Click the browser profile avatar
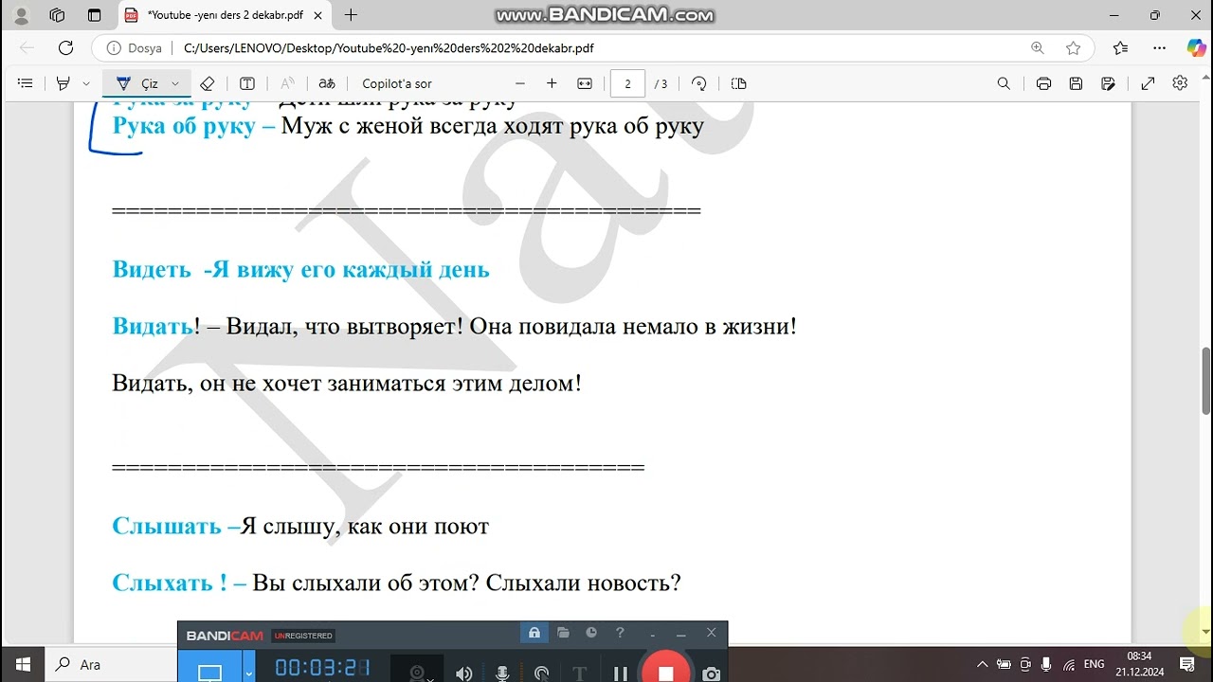Viewport: 1213px width, 682px height. coord(22,15)
